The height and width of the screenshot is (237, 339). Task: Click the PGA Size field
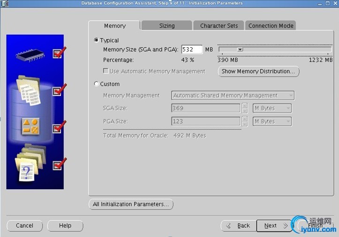coord(206,121)
